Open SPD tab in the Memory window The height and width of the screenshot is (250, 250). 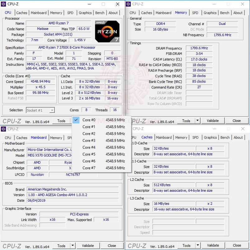coord(195,13)
